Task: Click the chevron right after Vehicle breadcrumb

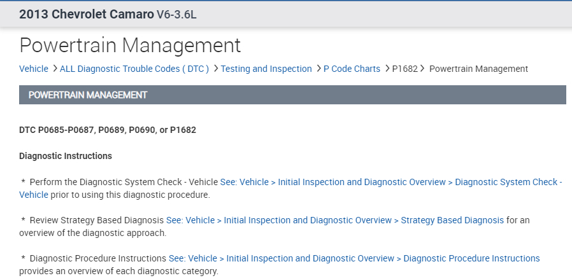Action: [55, 69]
